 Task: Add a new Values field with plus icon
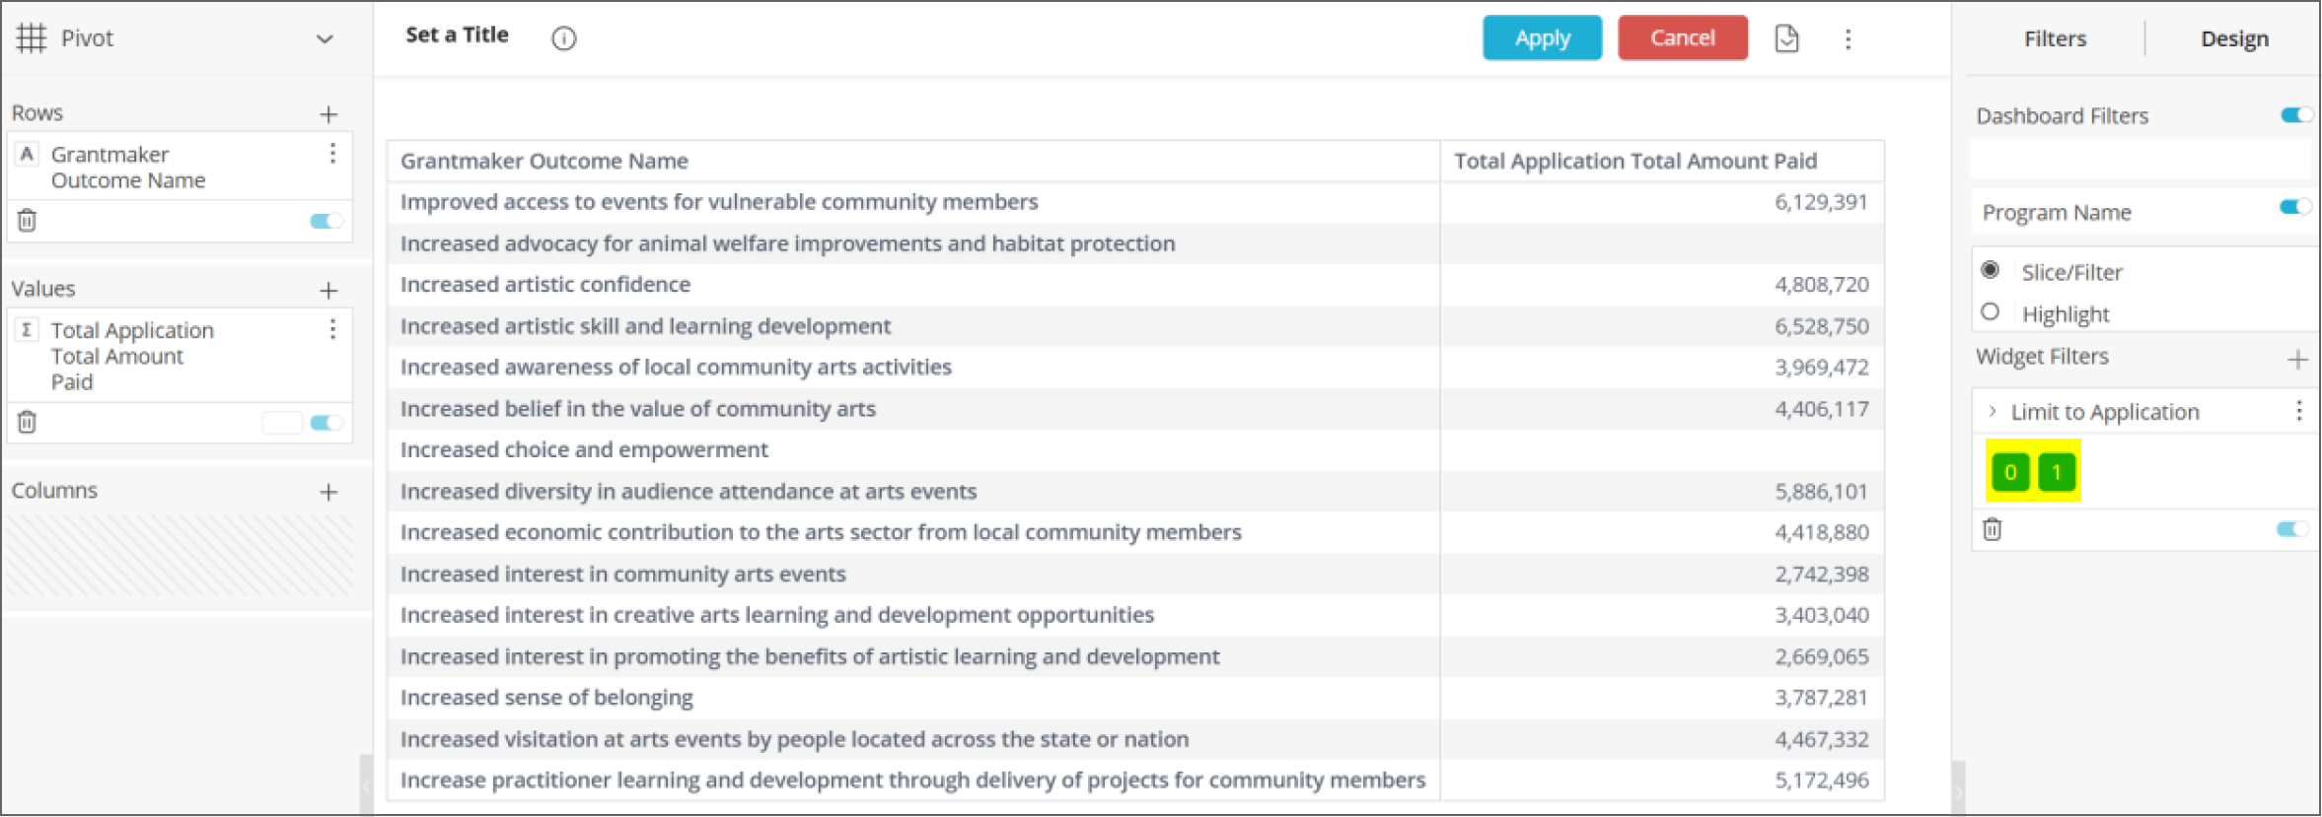pyautogui.click(x=328, y=291)
